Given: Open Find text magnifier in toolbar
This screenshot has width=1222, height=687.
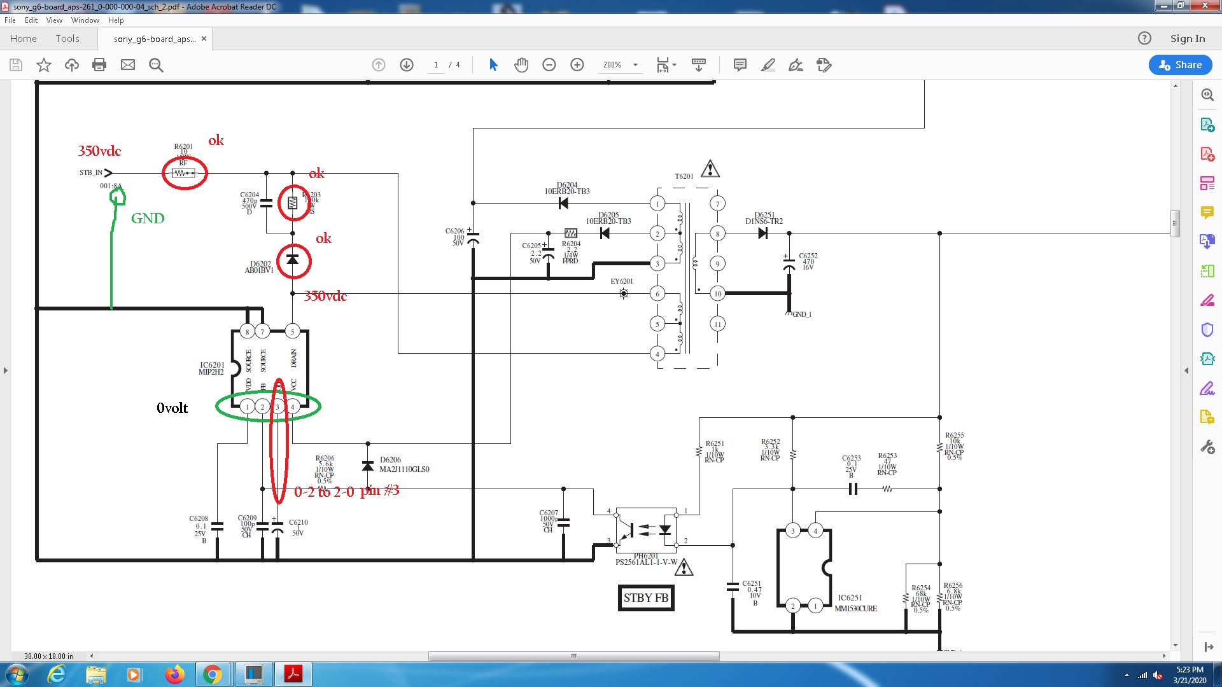Looking at the screenshot, I should click(156, 65).
